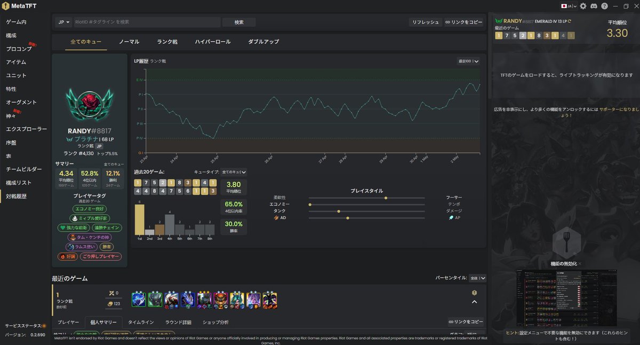Click the Platinum rose rank emblem
Viewport: 640px width, 345px height.
point(89,104)
